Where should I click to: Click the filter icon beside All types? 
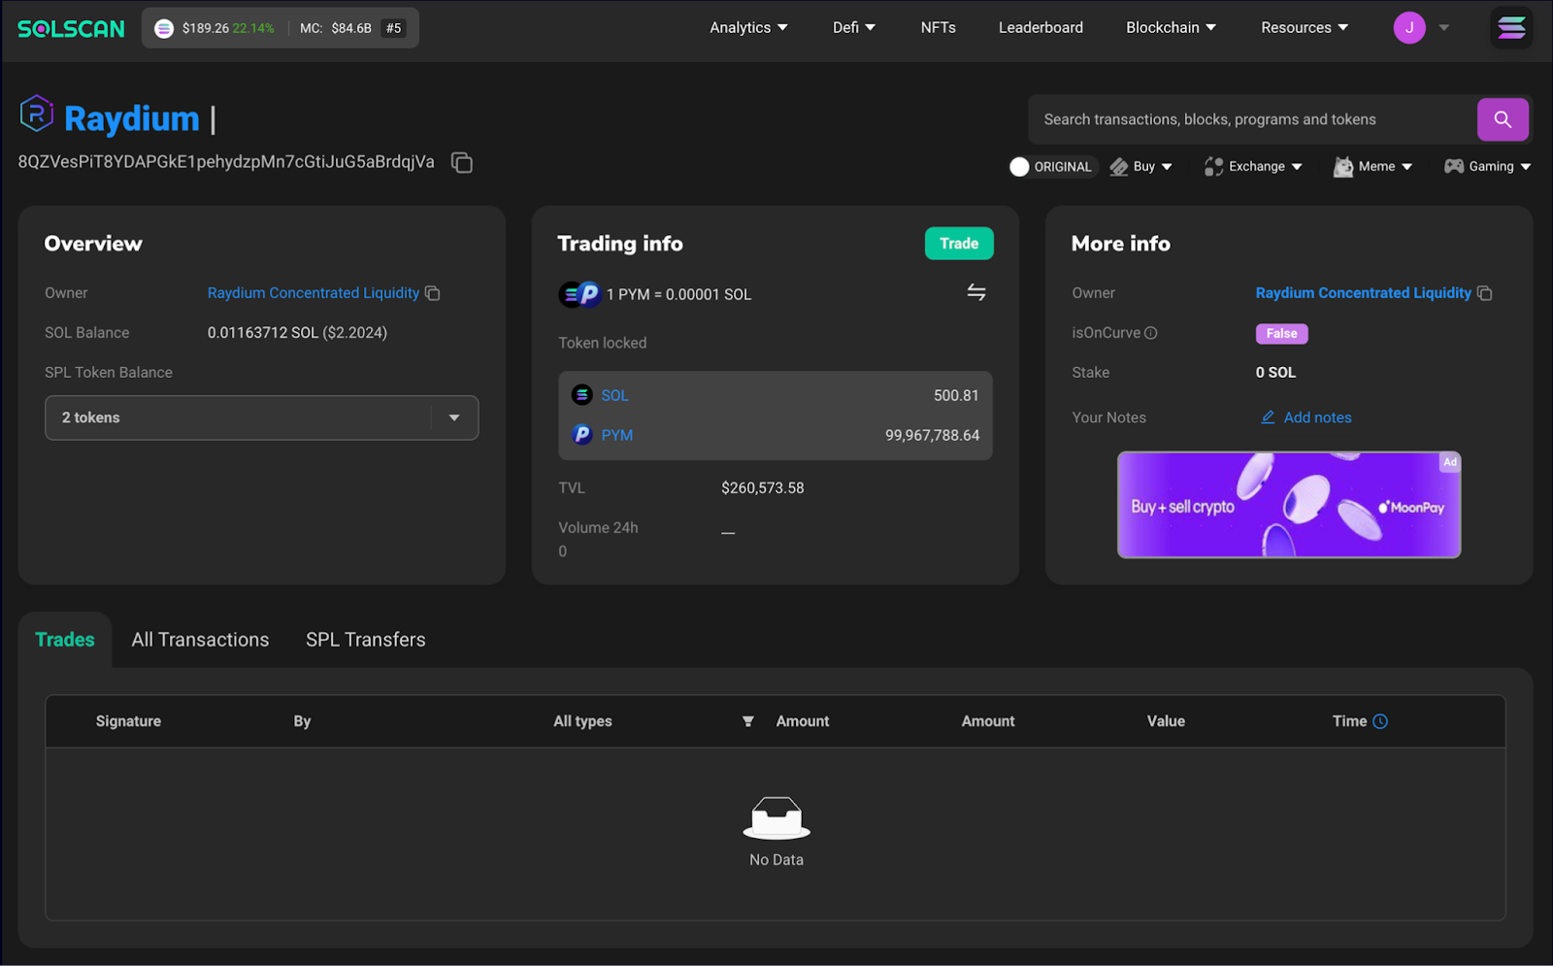tap(748, 721)
